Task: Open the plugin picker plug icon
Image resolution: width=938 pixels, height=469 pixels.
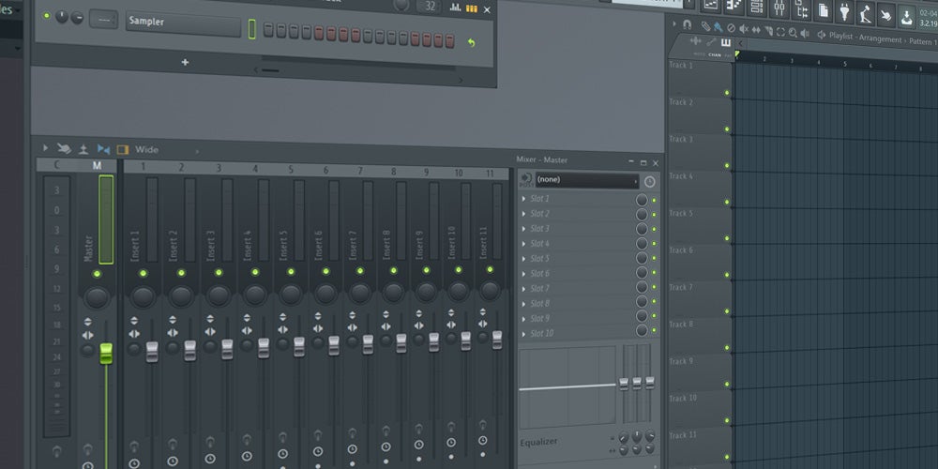Action: (844, 11)
